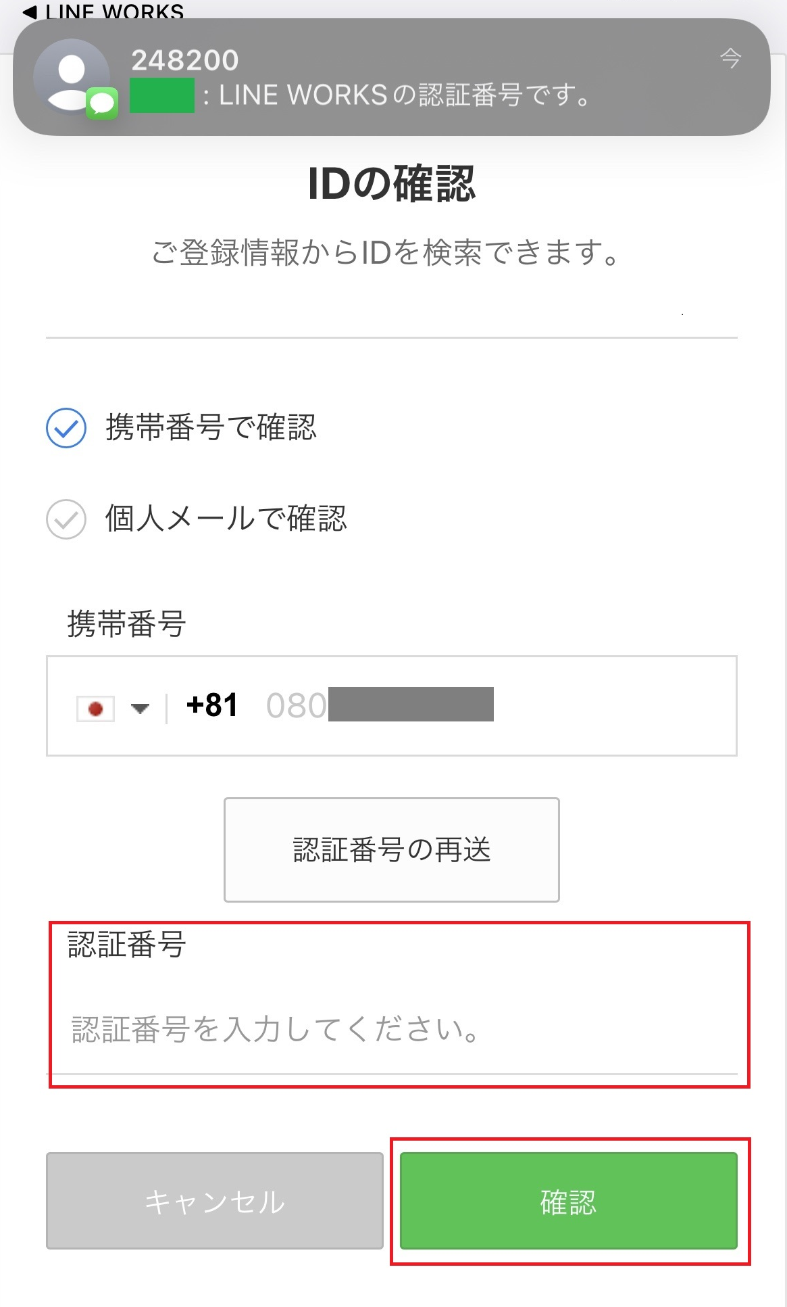Tap the Japan flag icon
The image size is (787, 1307).
(x=95, y=708)
